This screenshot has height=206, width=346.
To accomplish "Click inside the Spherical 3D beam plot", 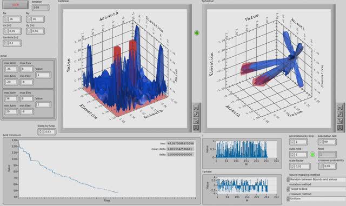I will 269,69.
